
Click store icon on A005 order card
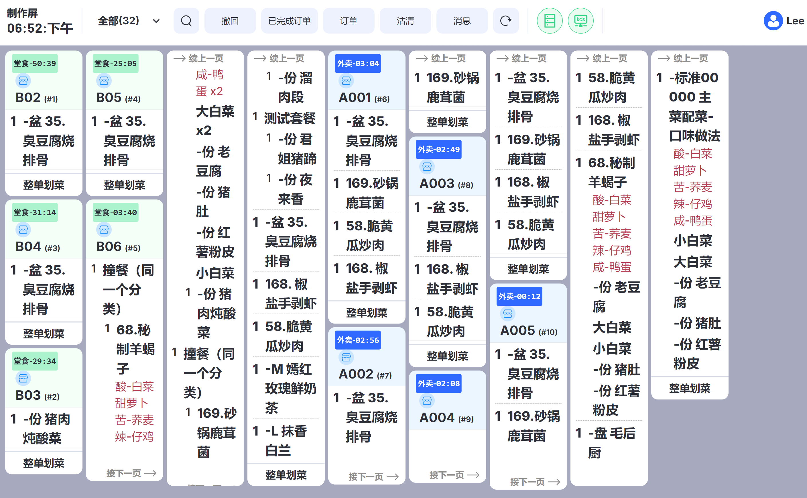507,313
